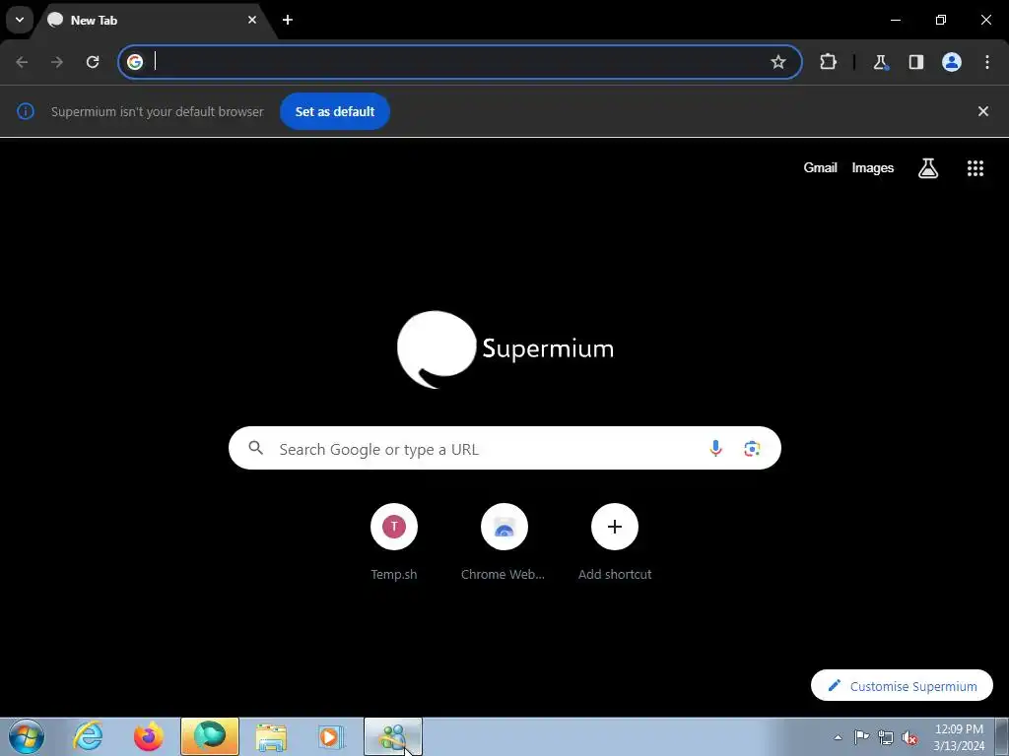This screenshot has width=1009, height=756.
Task: Open the Google apps grid
Action: 975,168
